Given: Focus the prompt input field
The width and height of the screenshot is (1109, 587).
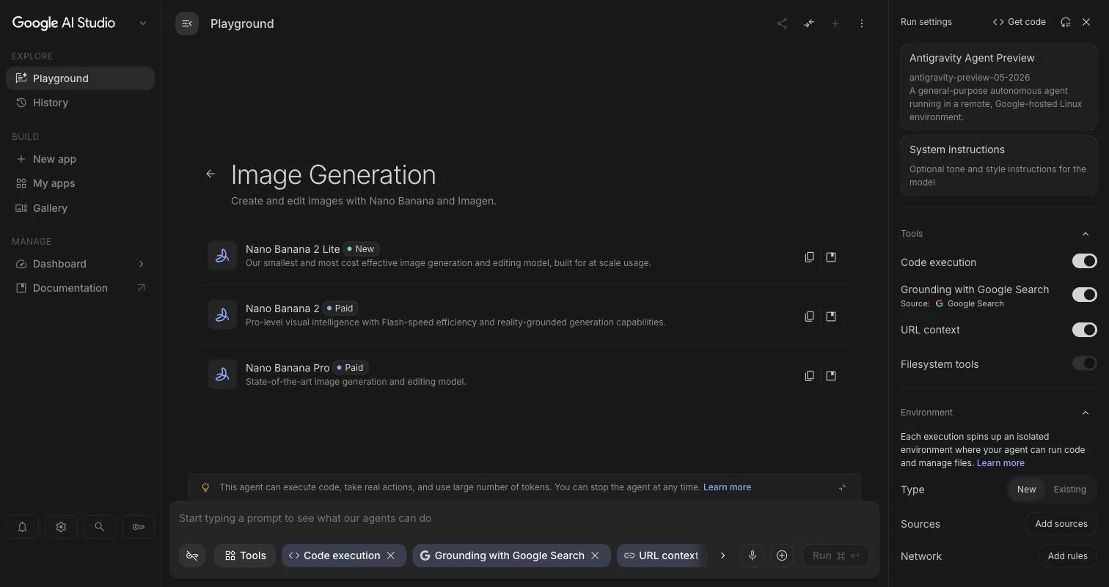Looking at the screenshot, I should [x=524, y=518].
